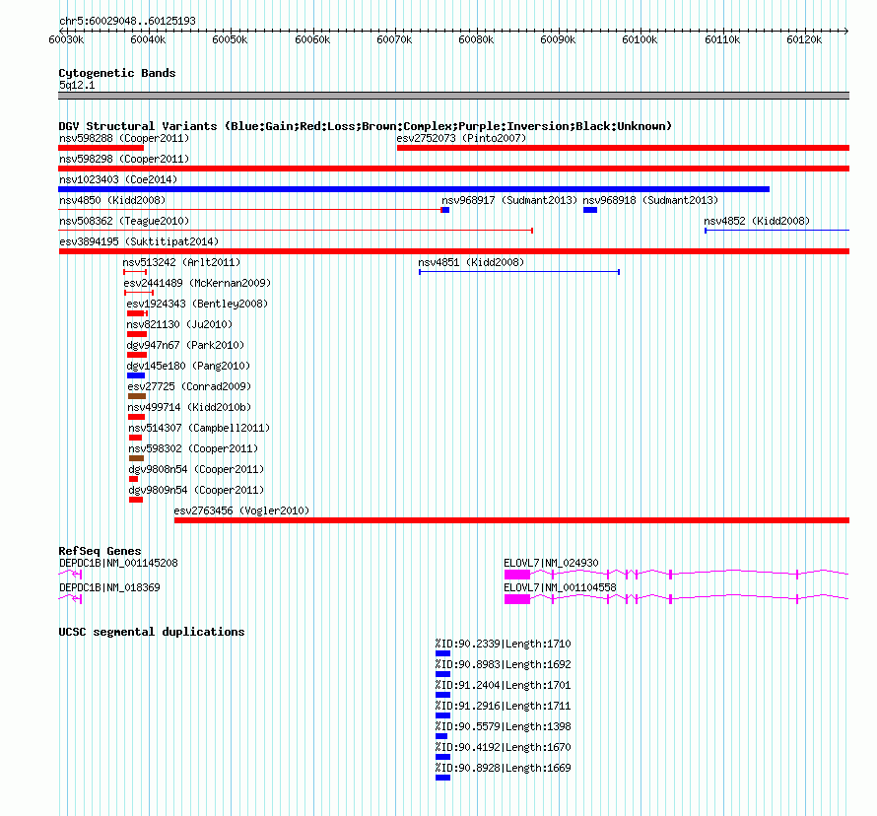Open esv2441489 (McKernan2009) variant
Image resolution: width=877 pixels, height=816 pixels.
[139, 293]
